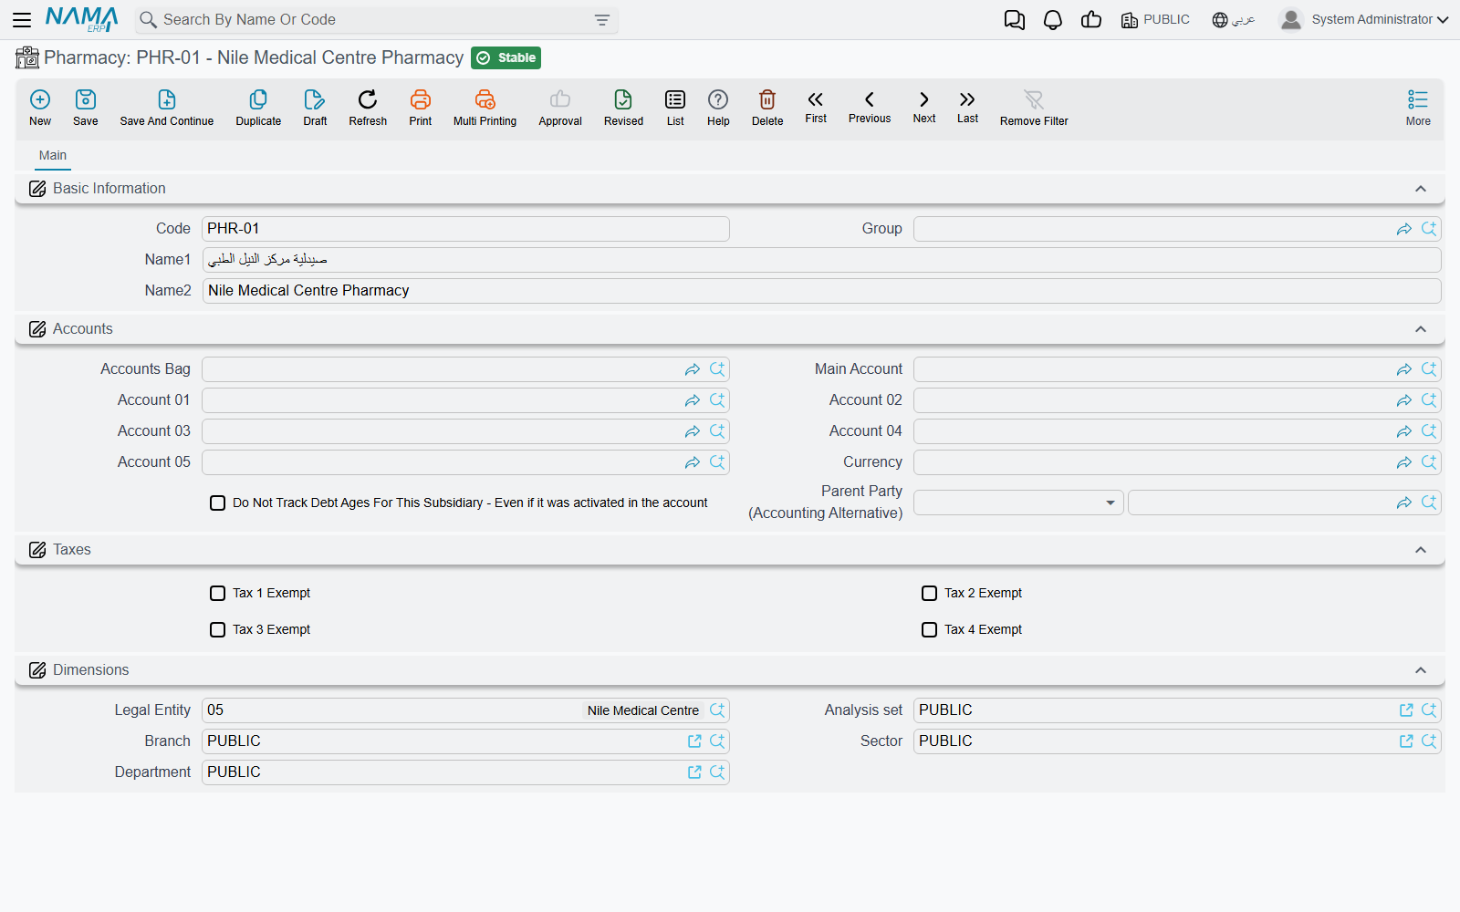
Task: Open the List view icon
Action: (675, 100)
